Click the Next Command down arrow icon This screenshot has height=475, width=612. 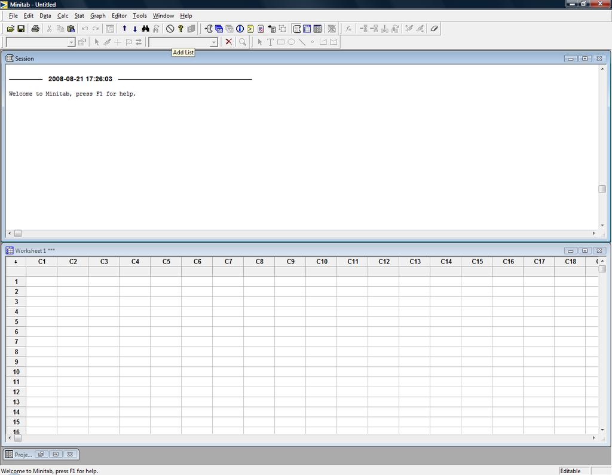[x=134, y=29]
